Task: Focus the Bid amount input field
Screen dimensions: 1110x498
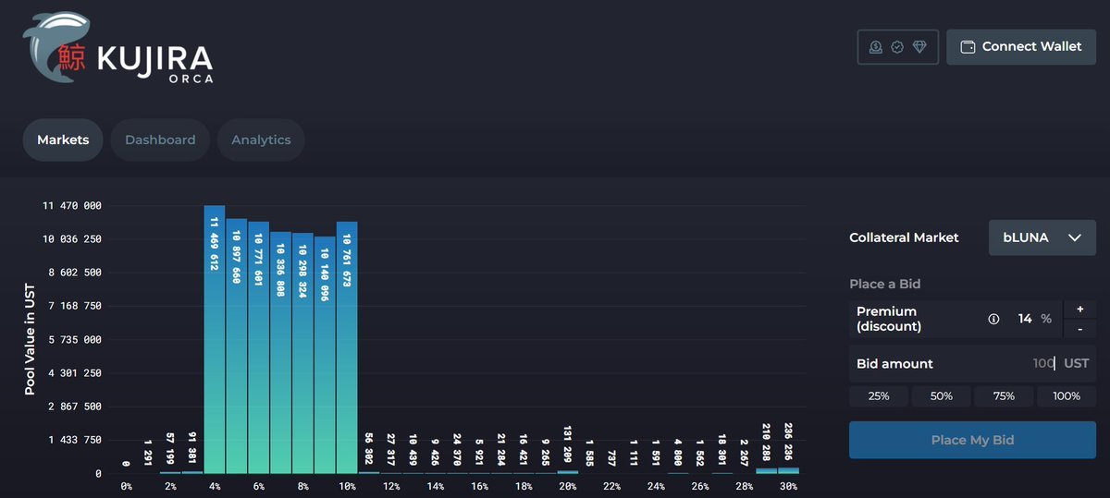Action: (x=972, y=363)
